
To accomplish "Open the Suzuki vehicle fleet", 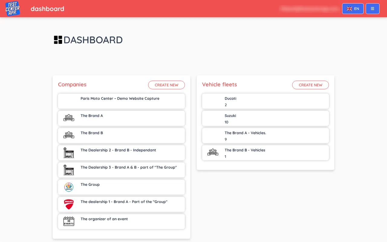I will coord(265,118).
